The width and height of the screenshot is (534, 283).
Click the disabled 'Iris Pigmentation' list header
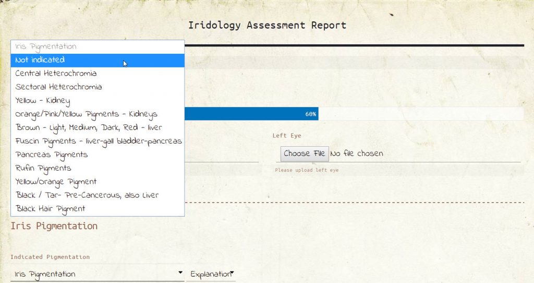98,46
